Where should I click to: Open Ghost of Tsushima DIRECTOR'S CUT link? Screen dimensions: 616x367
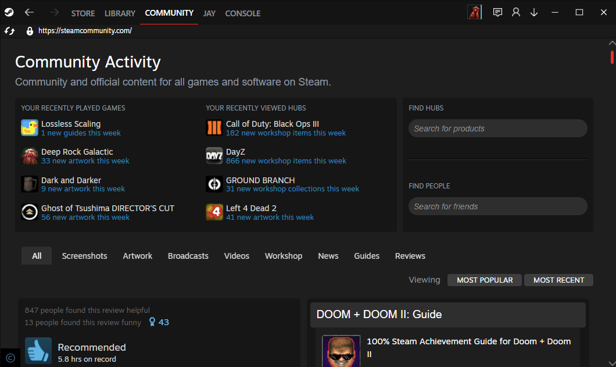click(x=108, y=208)
